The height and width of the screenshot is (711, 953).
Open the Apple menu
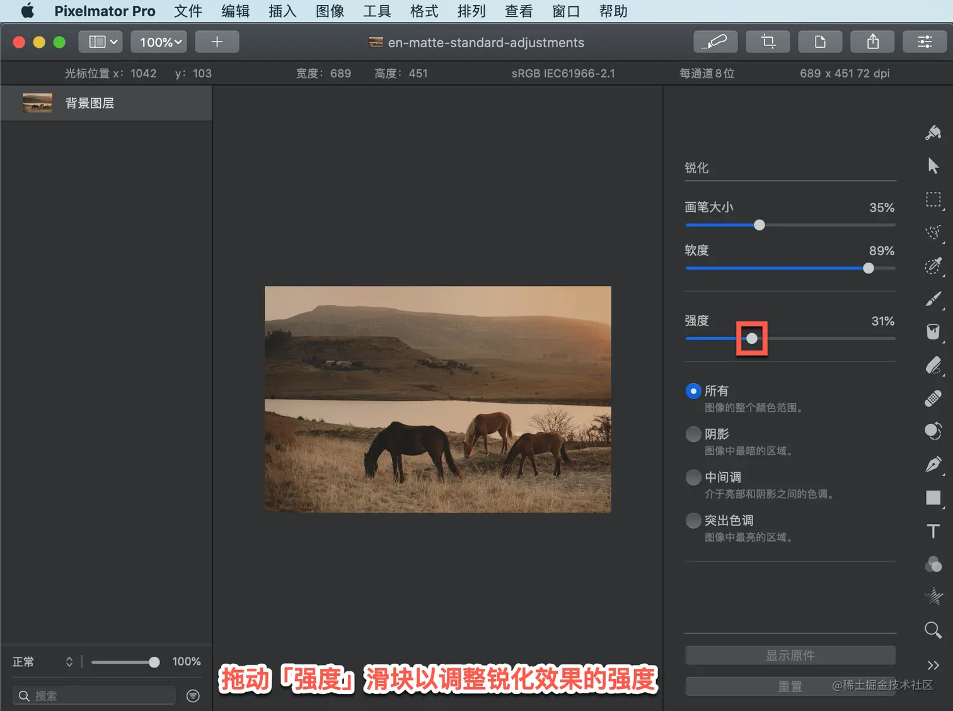coord(28,11)
